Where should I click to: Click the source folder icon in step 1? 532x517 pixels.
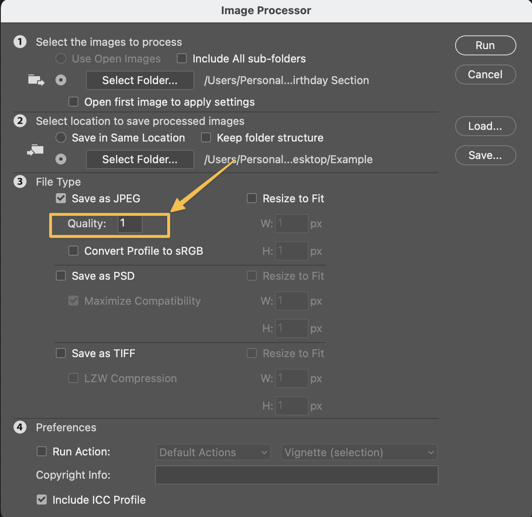[x=36, y=80]
